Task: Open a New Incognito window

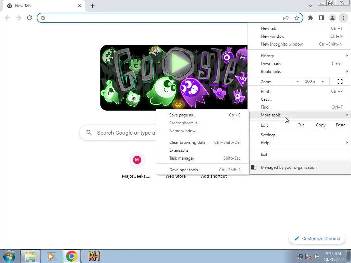Action: (x=299, y=44)
